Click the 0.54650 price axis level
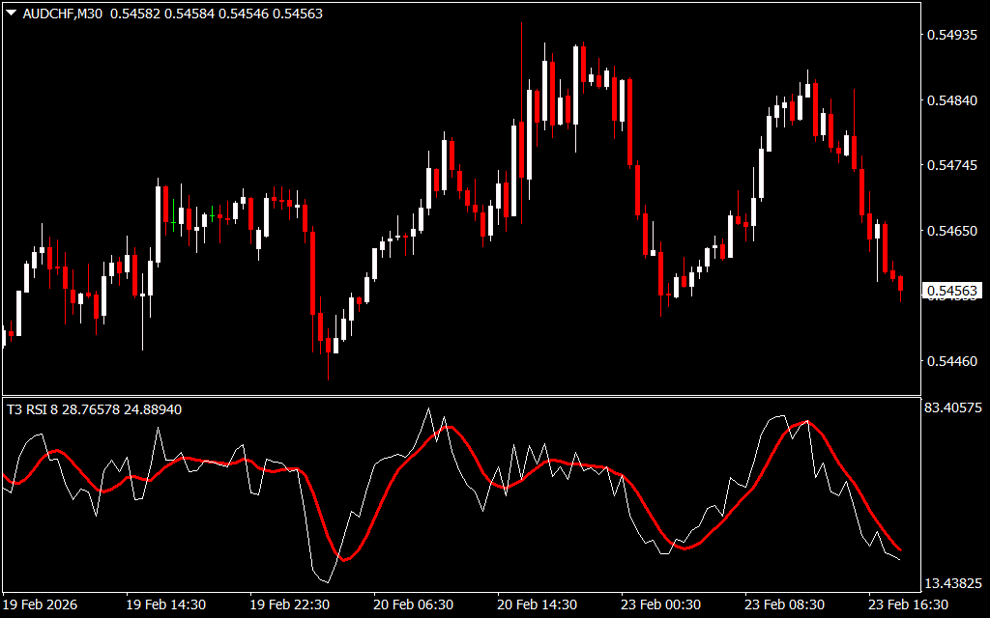Screen dimensions: 990x618 pyautogui.click(x=952, y=232)
